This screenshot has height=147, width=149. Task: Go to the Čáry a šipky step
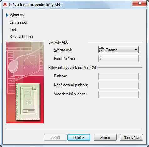pyautogui.click(x=19, y=22)
